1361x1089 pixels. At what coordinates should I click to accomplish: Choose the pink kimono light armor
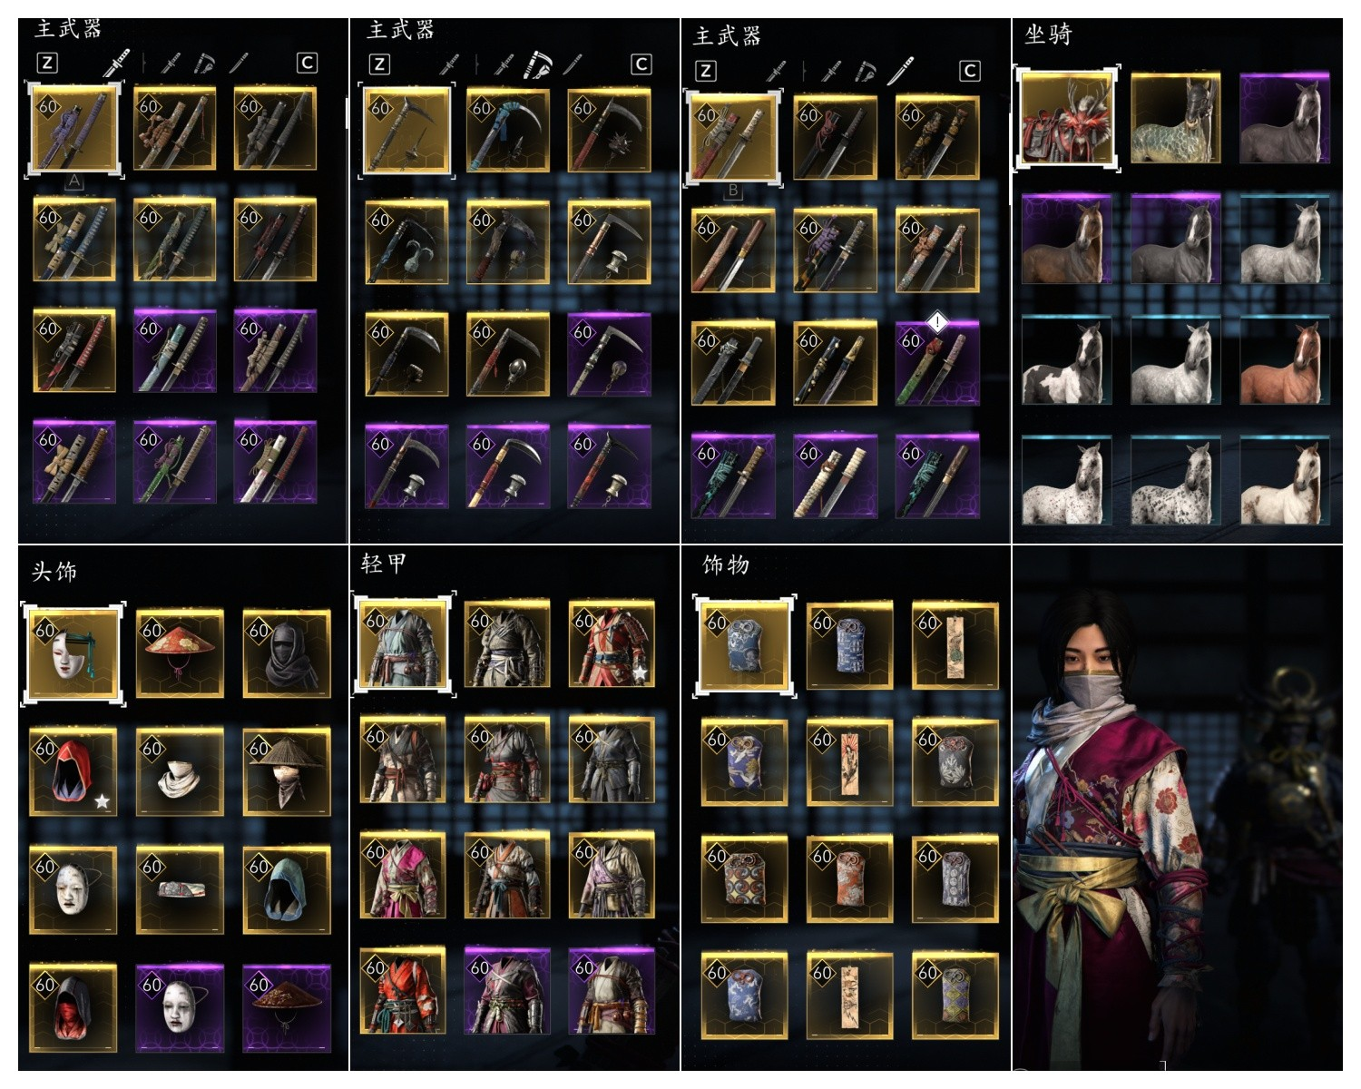(x=403, y=876)
